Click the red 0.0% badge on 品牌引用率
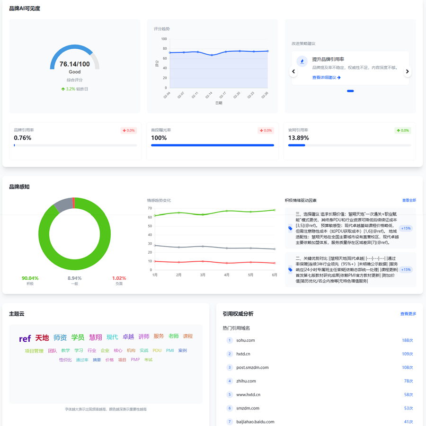This screenshot has width=426, height=426. click(x=128, y=131)
